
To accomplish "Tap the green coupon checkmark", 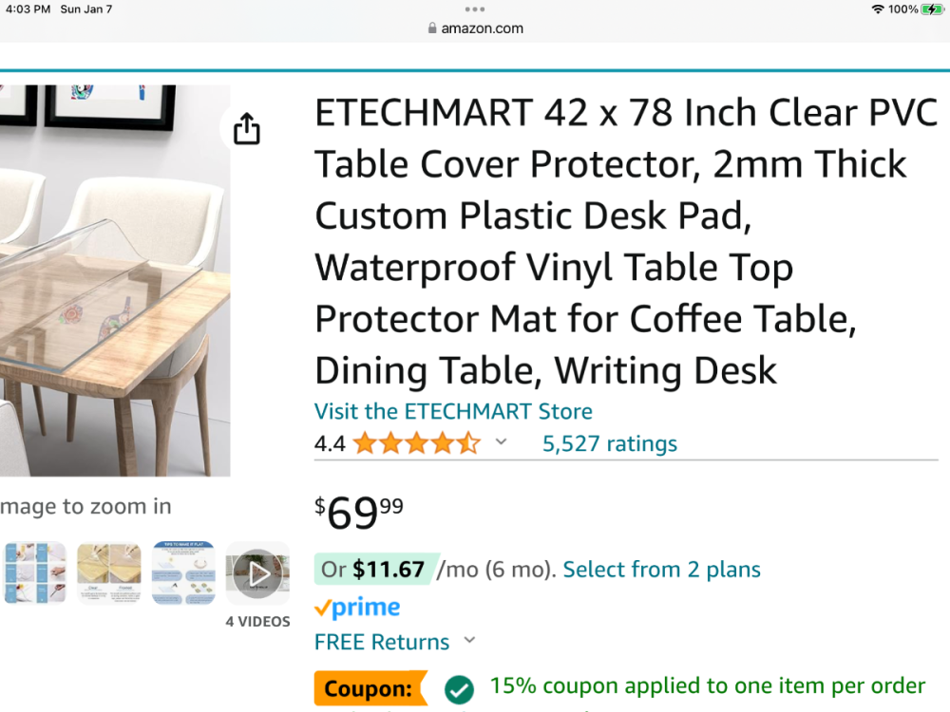I will (460, 688).
